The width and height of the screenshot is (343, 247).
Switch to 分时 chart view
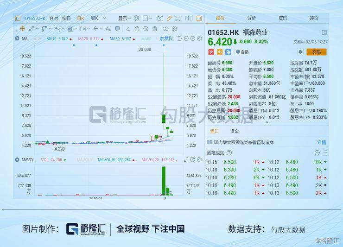[x=54, y=19]
